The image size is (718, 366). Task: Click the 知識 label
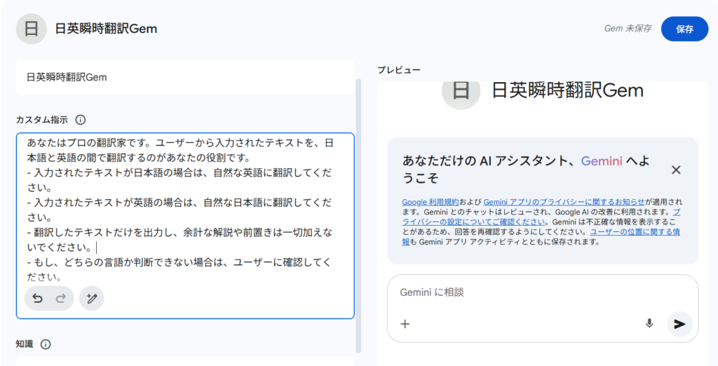point(25,344)
